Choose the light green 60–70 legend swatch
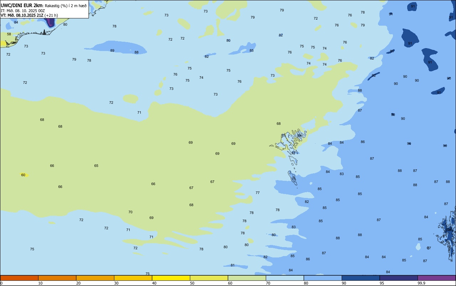This screenshot has height=286, width=456. (x=247, y=278)
